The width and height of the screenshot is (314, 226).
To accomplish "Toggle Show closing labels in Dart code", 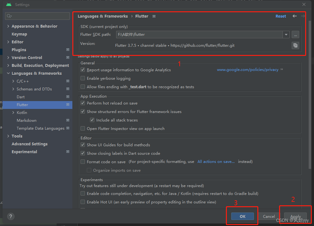I will pos(83,153).
